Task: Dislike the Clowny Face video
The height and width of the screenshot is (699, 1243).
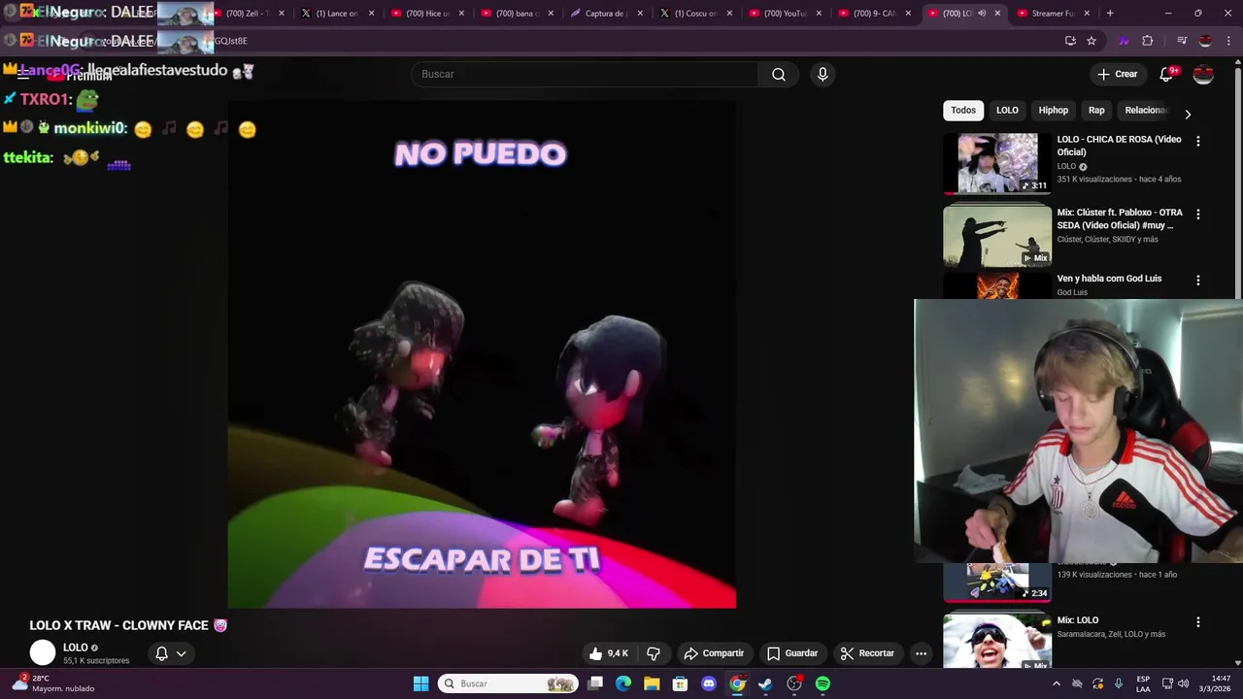Action: point(654,653)
